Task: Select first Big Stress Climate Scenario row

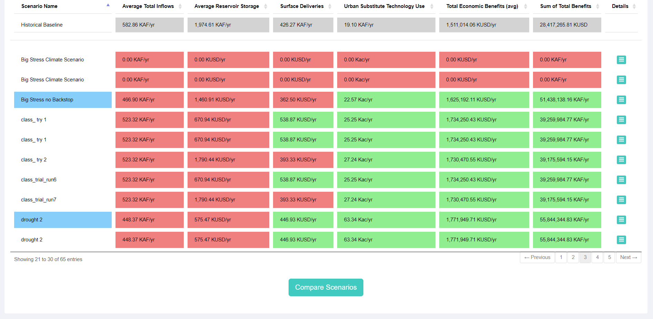Action: click(x=63, y=60)
